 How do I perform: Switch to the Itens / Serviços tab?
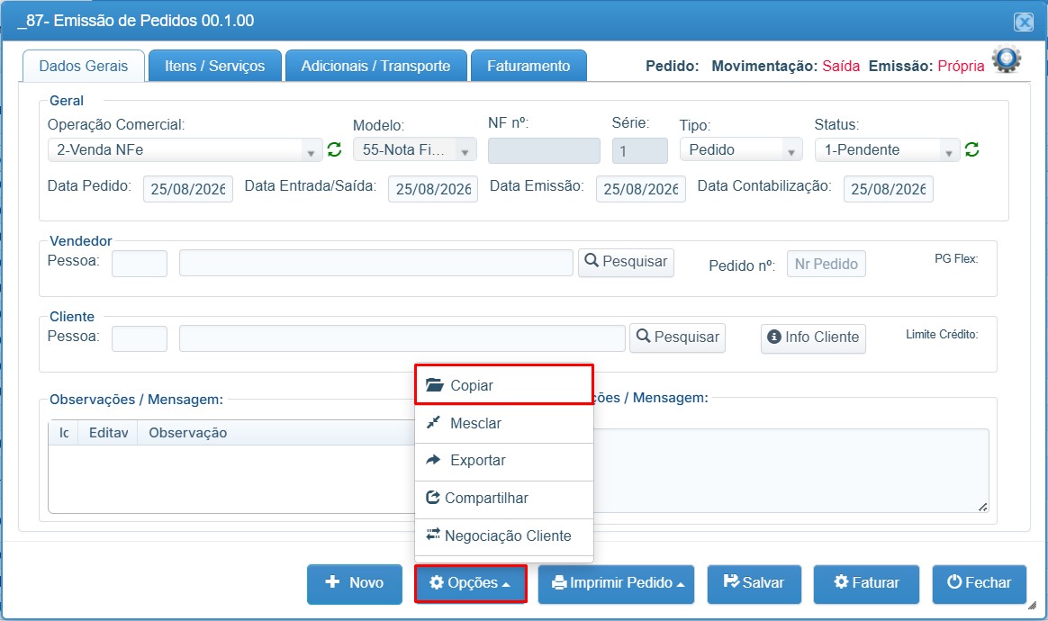pyautogui.click(x=215, y=67)
